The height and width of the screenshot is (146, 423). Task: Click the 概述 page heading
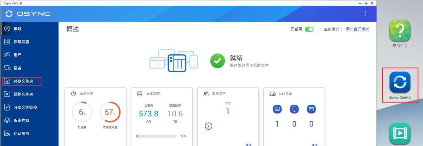pos(72,29)
